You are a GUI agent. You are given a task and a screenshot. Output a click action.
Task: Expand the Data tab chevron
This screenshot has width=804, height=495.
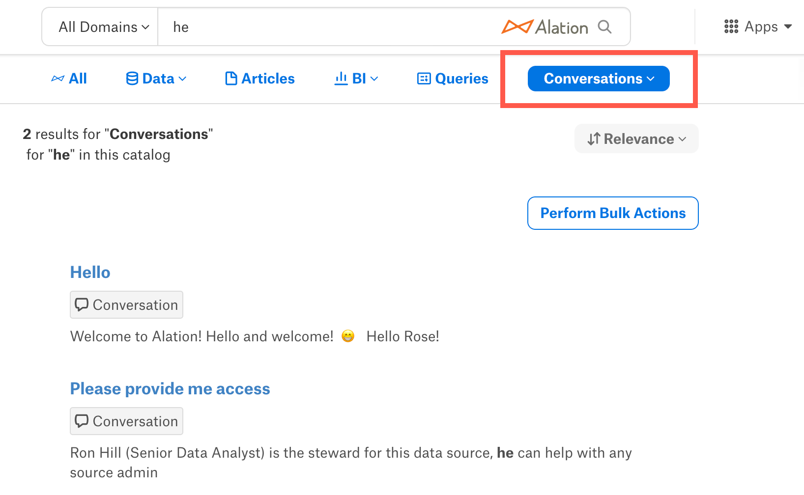pyautogui.click(x=182, y=79)
